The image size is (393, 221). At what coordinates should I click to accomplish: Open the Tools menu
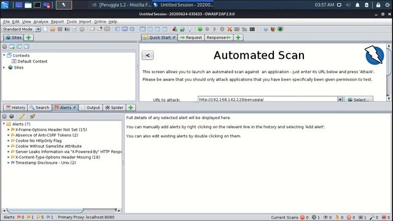71,22
